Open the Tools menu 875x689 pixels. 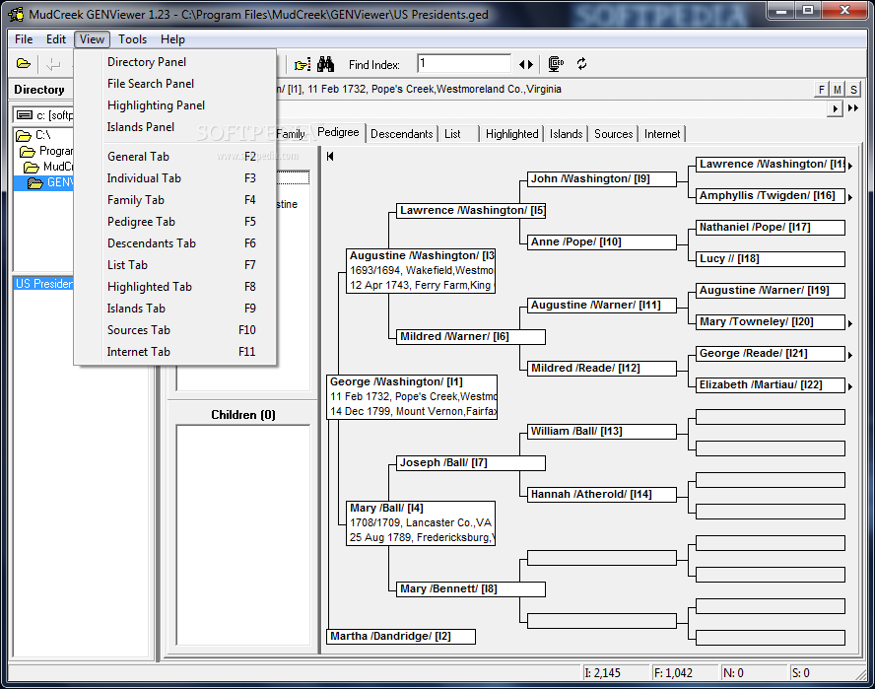132,39
